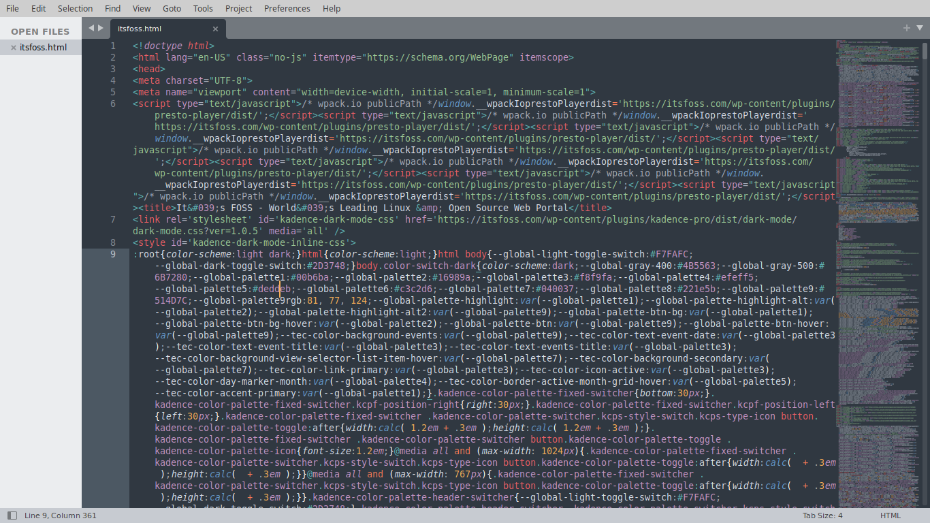Open the Tools menu
The height and width of the screenshot is (523, 930).
(x=202, y=8)
